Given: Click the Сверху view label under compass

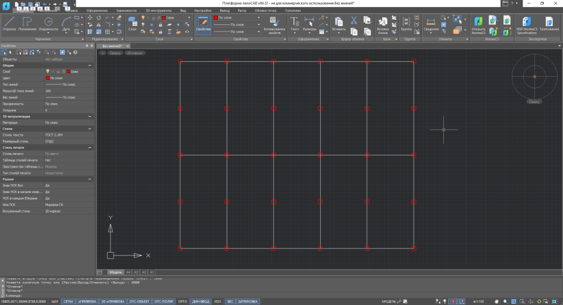Looking at the screenshot, I should tap(534, 102).
